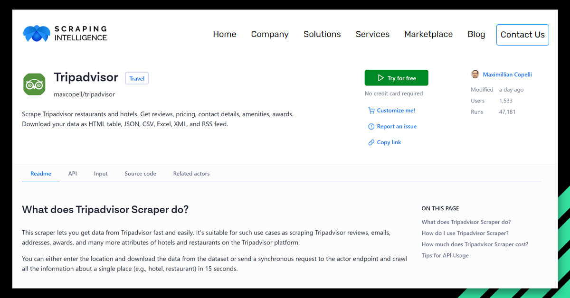Click the Tripadvisor owl icon
This screenshot has height=298, width=570.
(x=34, y=84)
